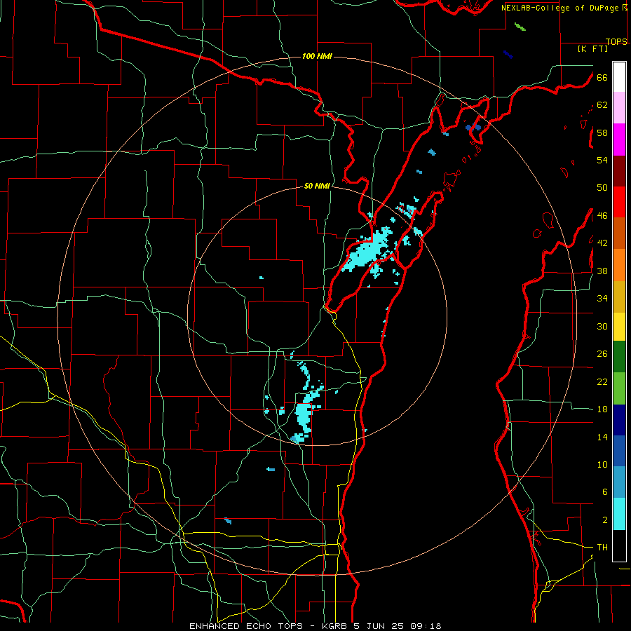The width and height of the screenshot is (631, 631).
Task: Click the 62 value on the scale
Action: pyautogui.click(x=602, y=105)
